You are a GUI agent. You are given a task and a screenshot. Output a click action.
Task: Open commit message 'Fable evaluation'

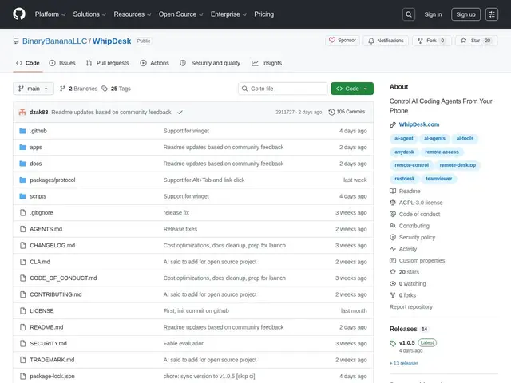click(x=184, y=343)
